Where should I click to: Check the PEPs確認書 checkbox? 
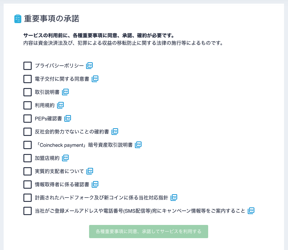(x=27, y=119)
